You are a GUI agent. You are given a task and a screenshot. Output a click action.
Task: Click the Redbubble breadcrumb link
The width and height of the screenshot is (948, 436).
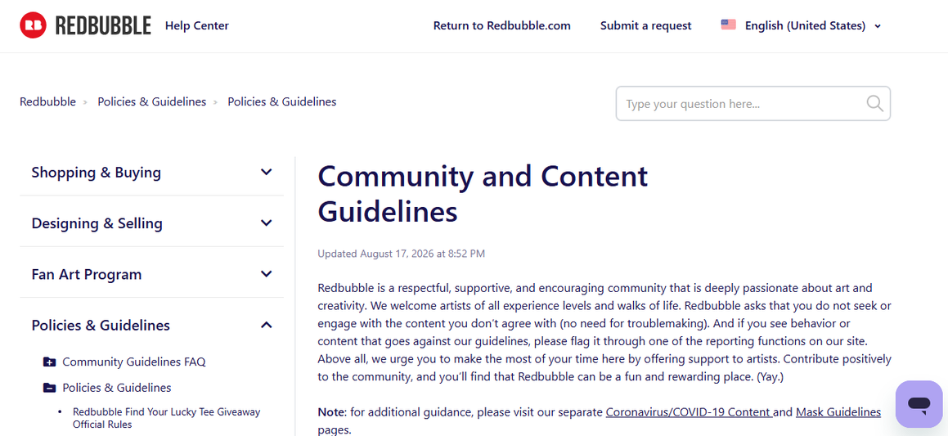(47, 101)
